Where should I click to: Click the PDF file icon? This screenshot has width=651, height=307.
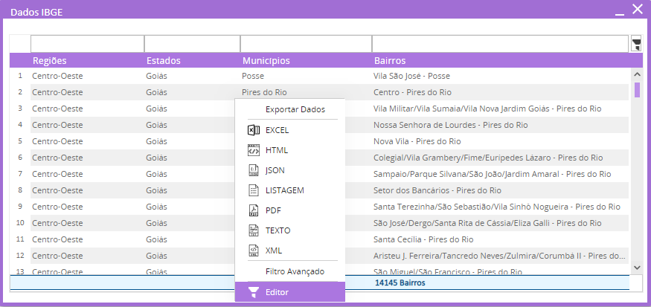coord(252,210)
